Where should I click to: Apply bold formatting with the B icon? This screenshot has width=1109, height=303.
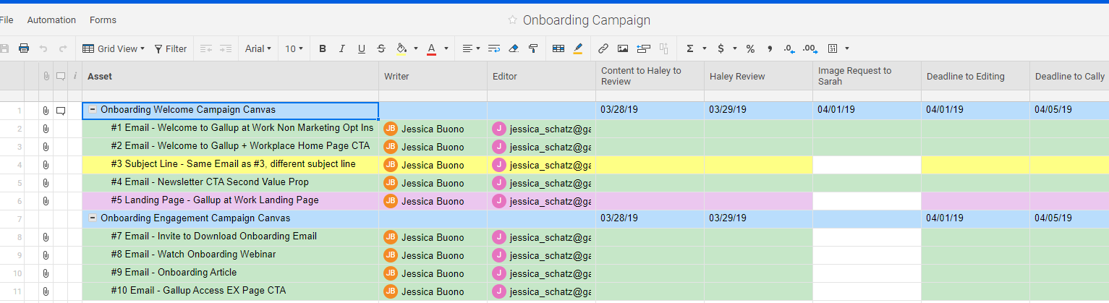click(x=323, y=48)
